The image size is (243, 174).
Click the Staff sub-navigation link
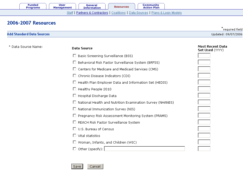(70, 13)
